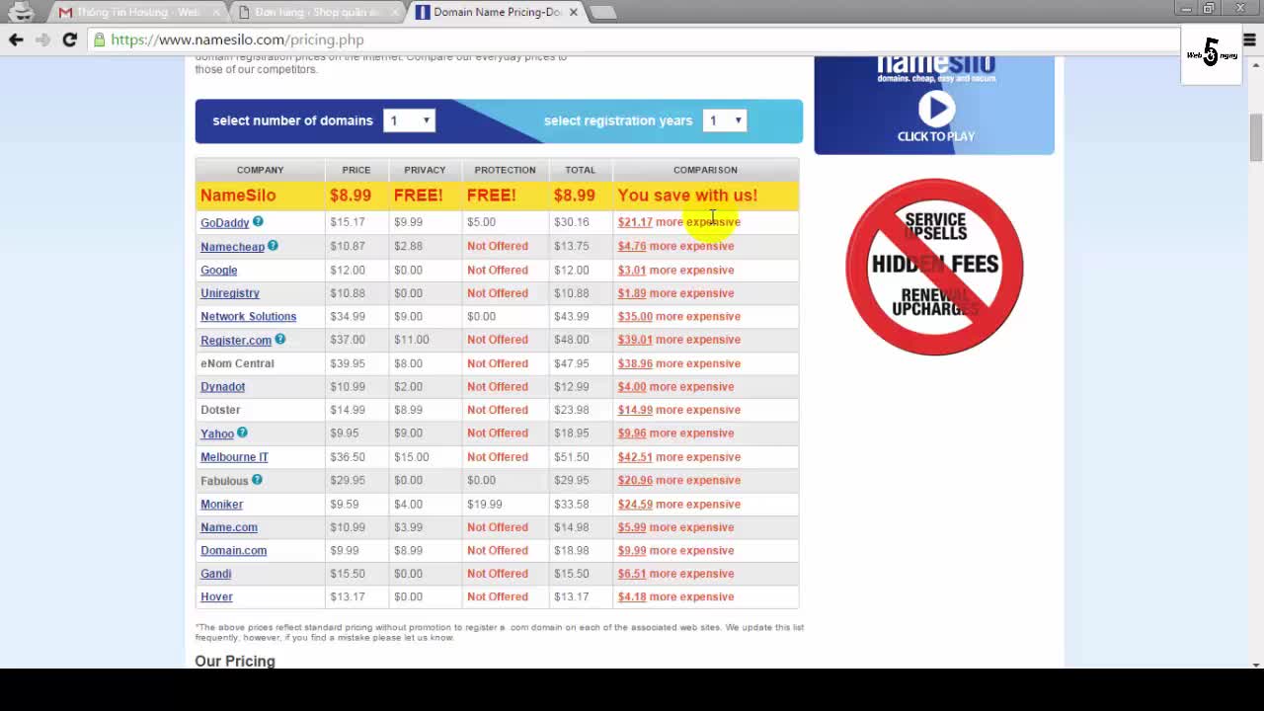
Task: Click the $4.18 Hover comparison link
Action: click(x=632, y=596)
